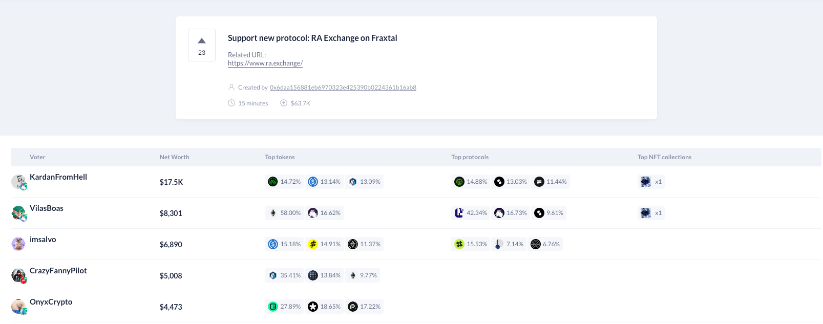The height and width of the screenshot is (324, 823).
Task: Click the VilasBoas avatar
Action: 18,213
